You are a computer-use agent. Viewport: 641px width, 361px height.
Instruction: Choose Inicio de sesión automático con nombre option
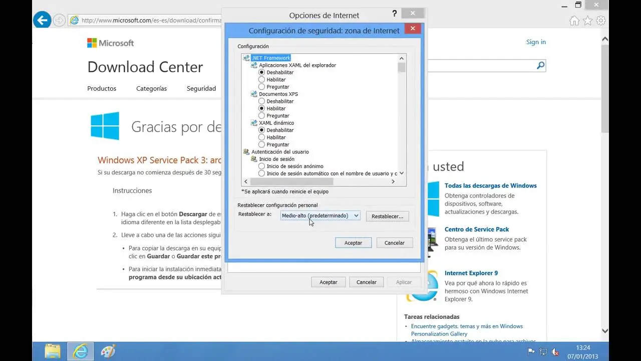pyautogui.click(x=261, y=173)
